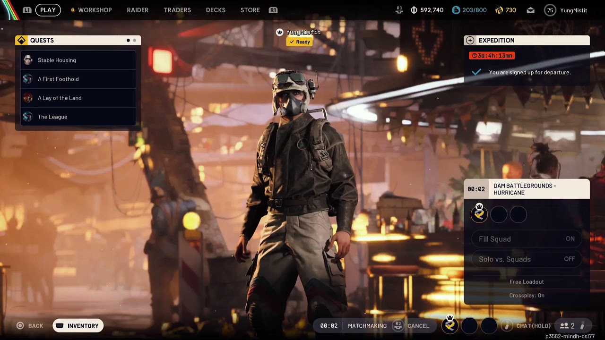Open the Store tab

(x=250, y=10)
